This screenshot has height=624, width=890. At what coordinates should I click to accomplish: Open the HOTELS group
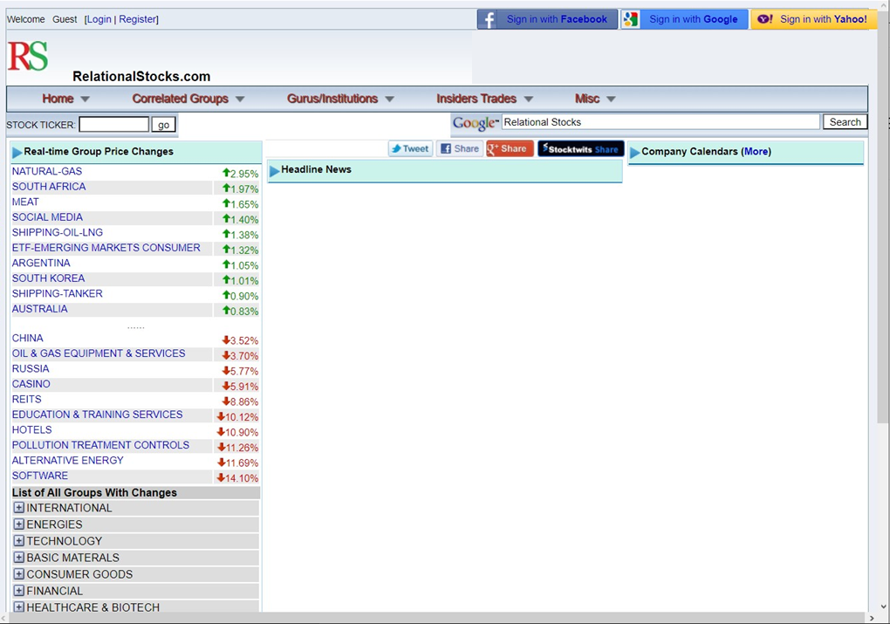(x=31, y=430)
